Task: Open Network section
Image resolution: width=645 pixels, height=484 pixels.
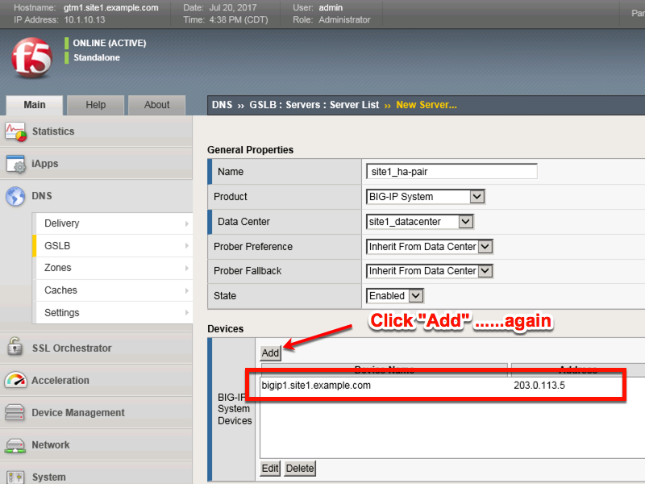Action: [x=51, y=445]
